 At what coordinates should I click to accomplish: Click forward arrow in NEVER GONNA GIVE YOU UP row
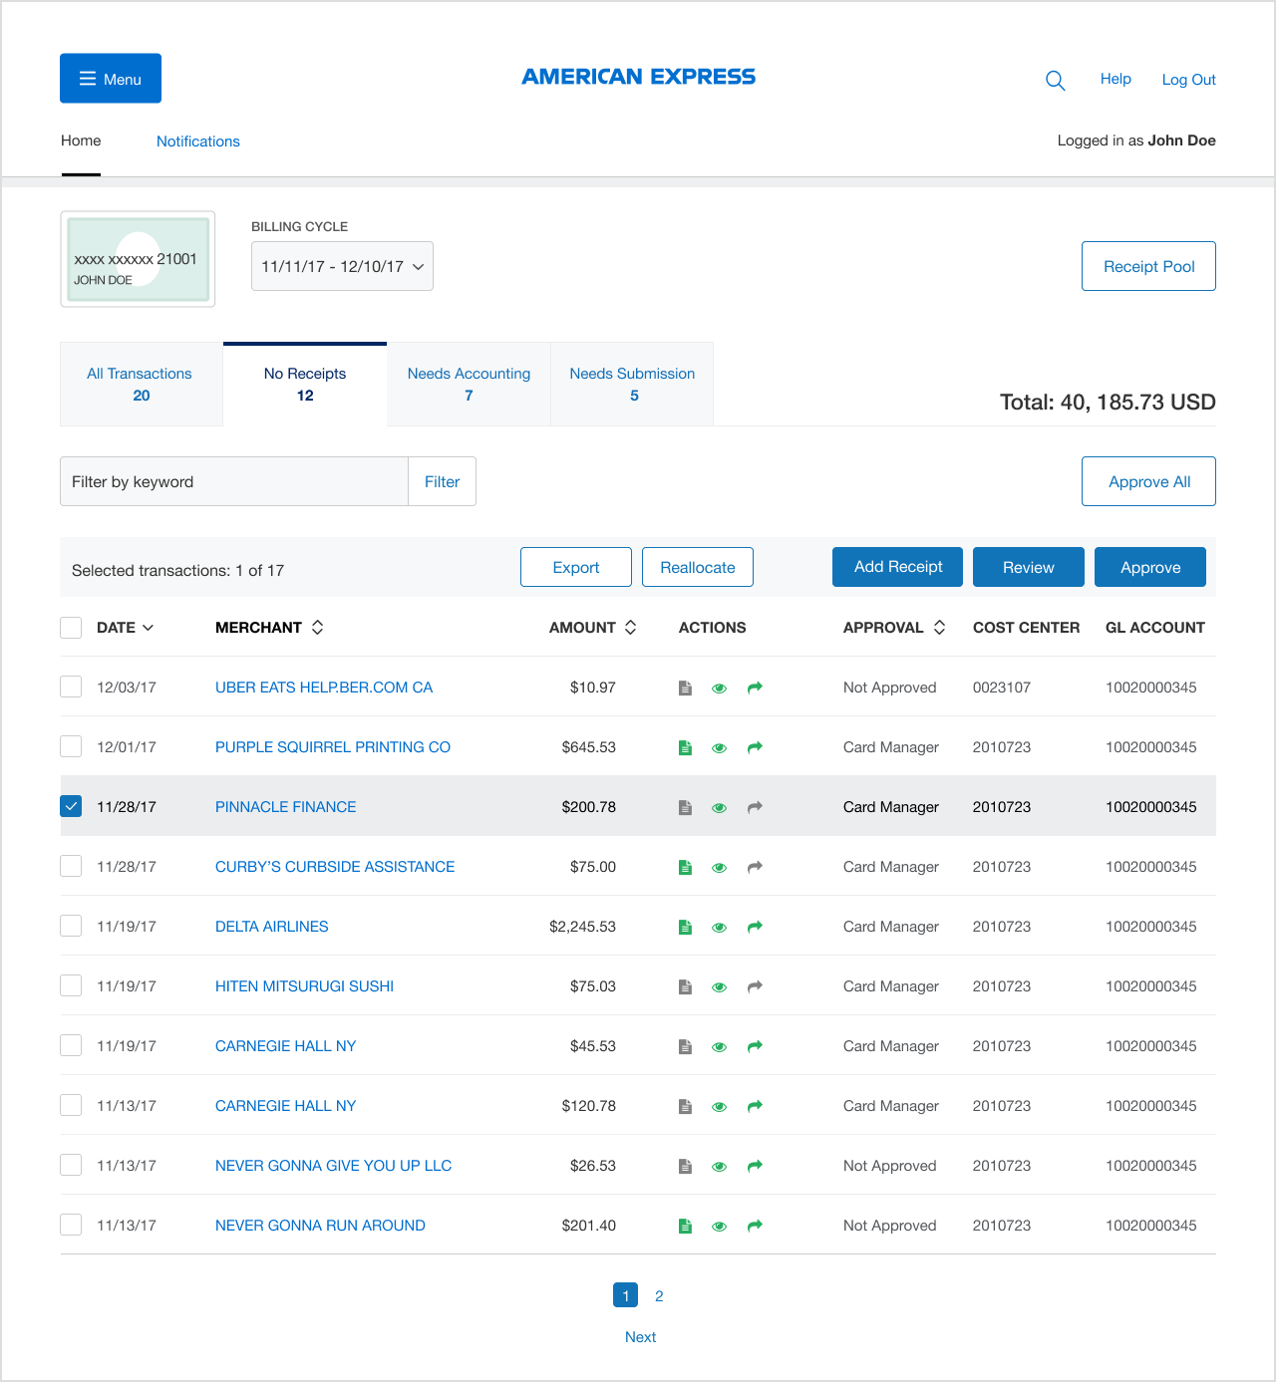755,1166
